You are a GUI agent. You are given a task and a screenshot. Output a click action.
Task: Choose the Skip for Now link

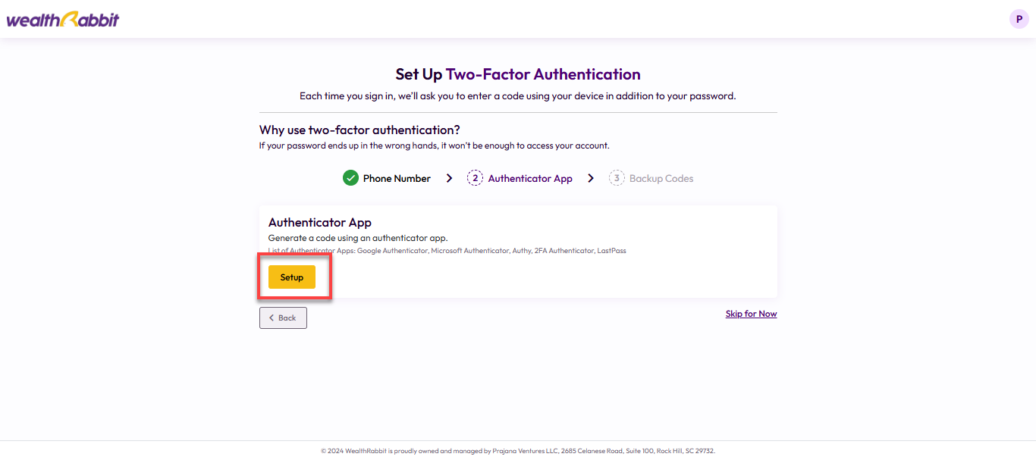(751, 314)
